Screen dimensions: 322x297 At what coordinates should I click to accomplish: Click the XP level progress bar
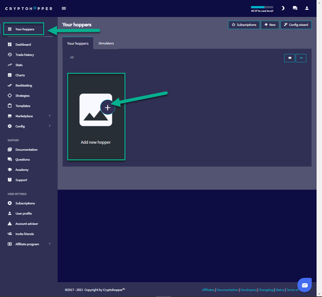(262, 7)
